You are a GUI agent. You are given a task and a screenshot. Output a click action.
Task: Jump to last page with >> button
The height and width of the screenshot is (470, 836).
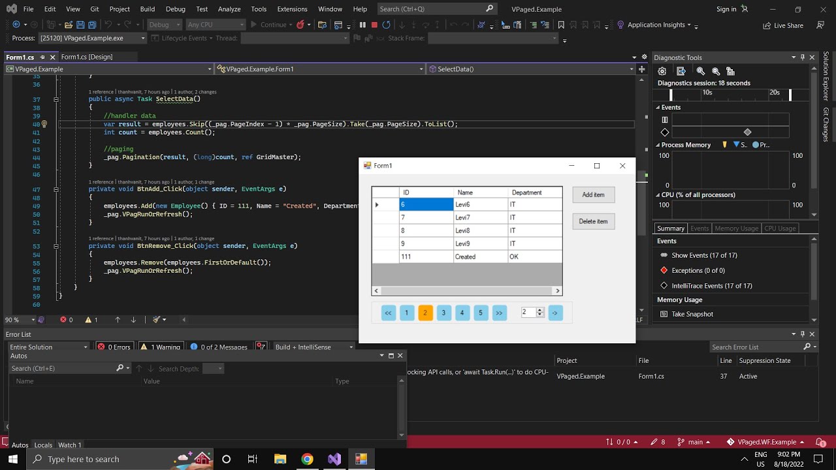tap(499, 313)
